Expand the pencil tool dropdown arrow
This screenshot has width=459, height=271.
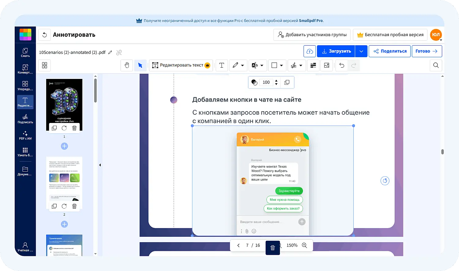(x=242, y=65)
